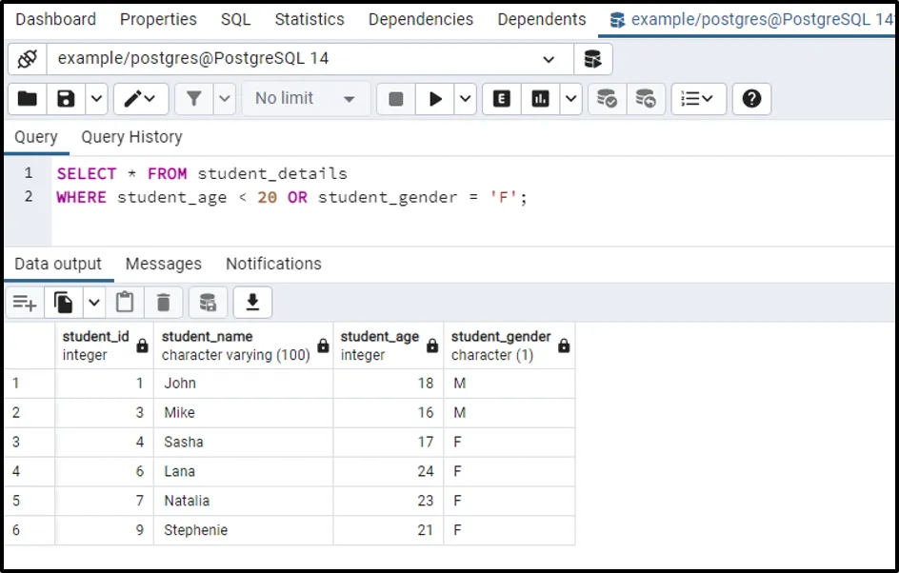Expand the connection selector dropdown
The height and width of the screenshot is (573, 899).
(x=549, y=59)
